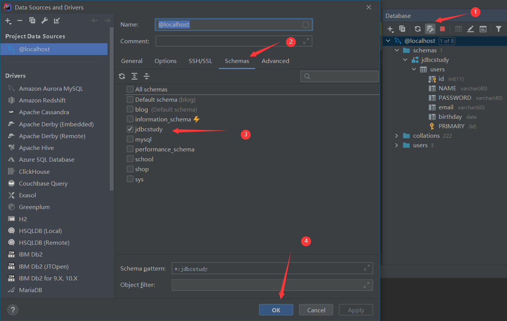507x321 pixels.
Task: Add a new data source in the dialog
Action: click(x=8, y=21)
